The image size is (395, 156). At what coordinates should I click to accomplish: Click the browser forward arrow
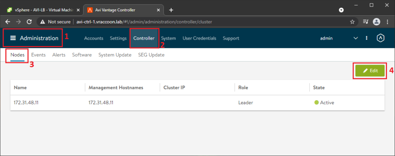[x=19, y=22]
